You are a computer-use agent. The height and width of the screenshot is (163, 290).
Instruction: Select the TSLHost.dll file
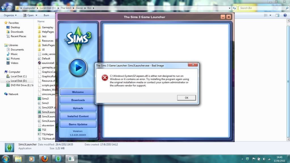click(48, 139)
